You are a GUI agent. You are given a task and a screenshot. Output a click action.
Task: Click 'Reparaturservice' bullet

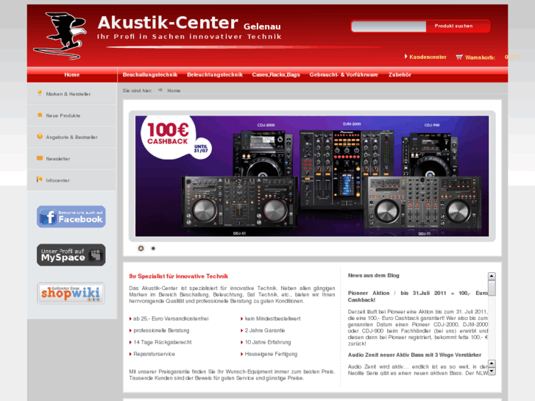point(155,354)
